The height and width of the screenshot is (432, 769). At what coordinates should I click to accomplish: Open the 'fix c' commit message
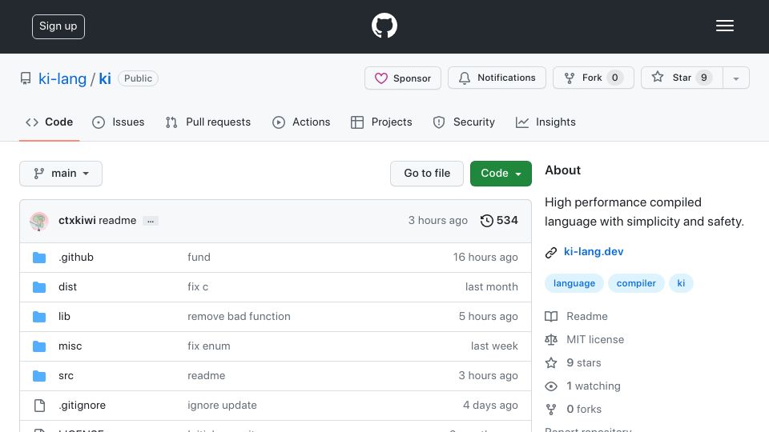198,286
